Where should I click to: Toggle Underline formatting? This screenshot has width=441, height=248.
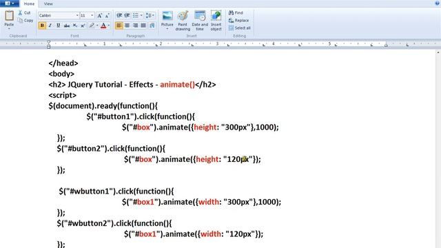(x=58, y=25)
